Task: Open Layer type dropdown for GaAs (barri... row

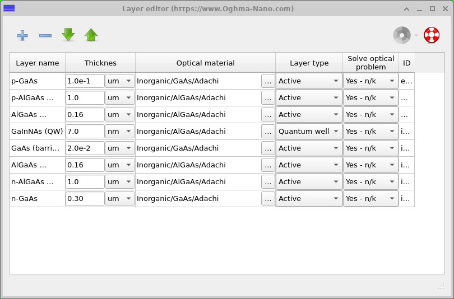Action: tap(309, 148)
